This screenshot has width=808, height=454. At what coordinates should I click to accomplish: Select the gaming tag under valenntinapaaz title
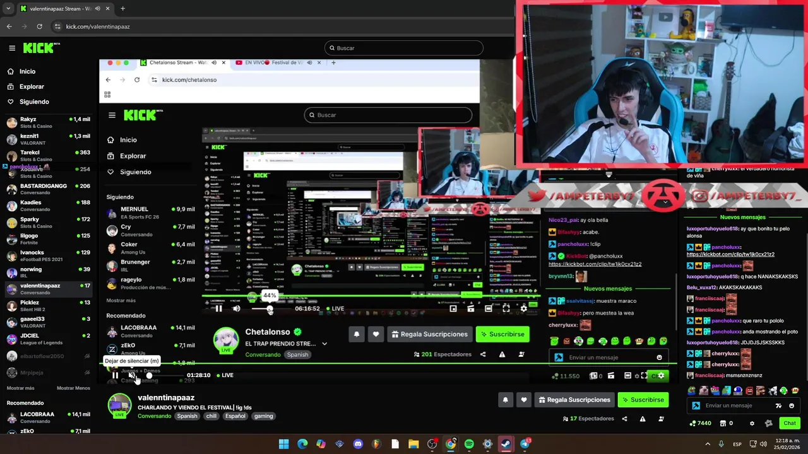point(263,416)
